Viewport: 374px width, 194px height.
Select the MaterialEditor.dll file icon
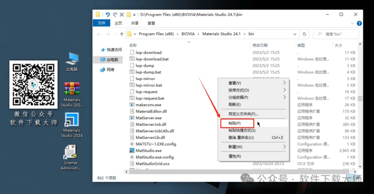point(132,111)
